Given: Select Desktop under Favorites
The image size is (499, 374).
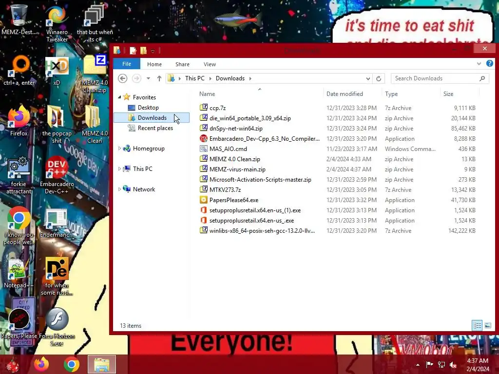Looking at the screenshot, I should click(148, 108).
